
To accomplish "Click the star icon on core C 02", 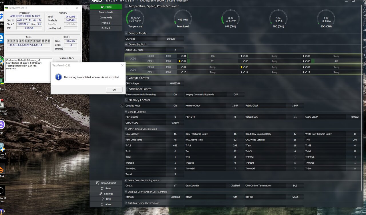I will pos(242,56).
